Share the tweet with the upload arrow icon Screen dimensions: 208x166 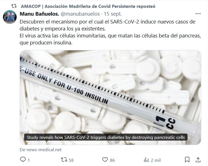click(198, 160)
